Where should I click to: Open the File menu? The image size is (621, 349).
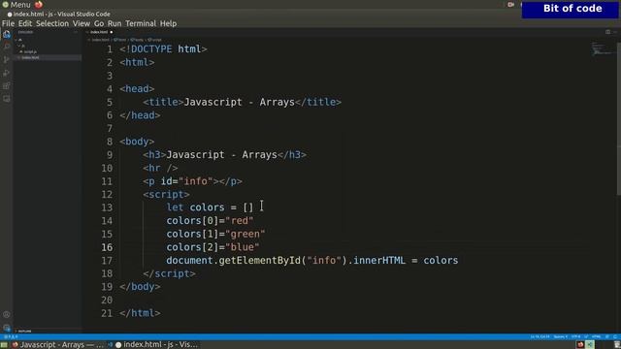click(8, 23)
